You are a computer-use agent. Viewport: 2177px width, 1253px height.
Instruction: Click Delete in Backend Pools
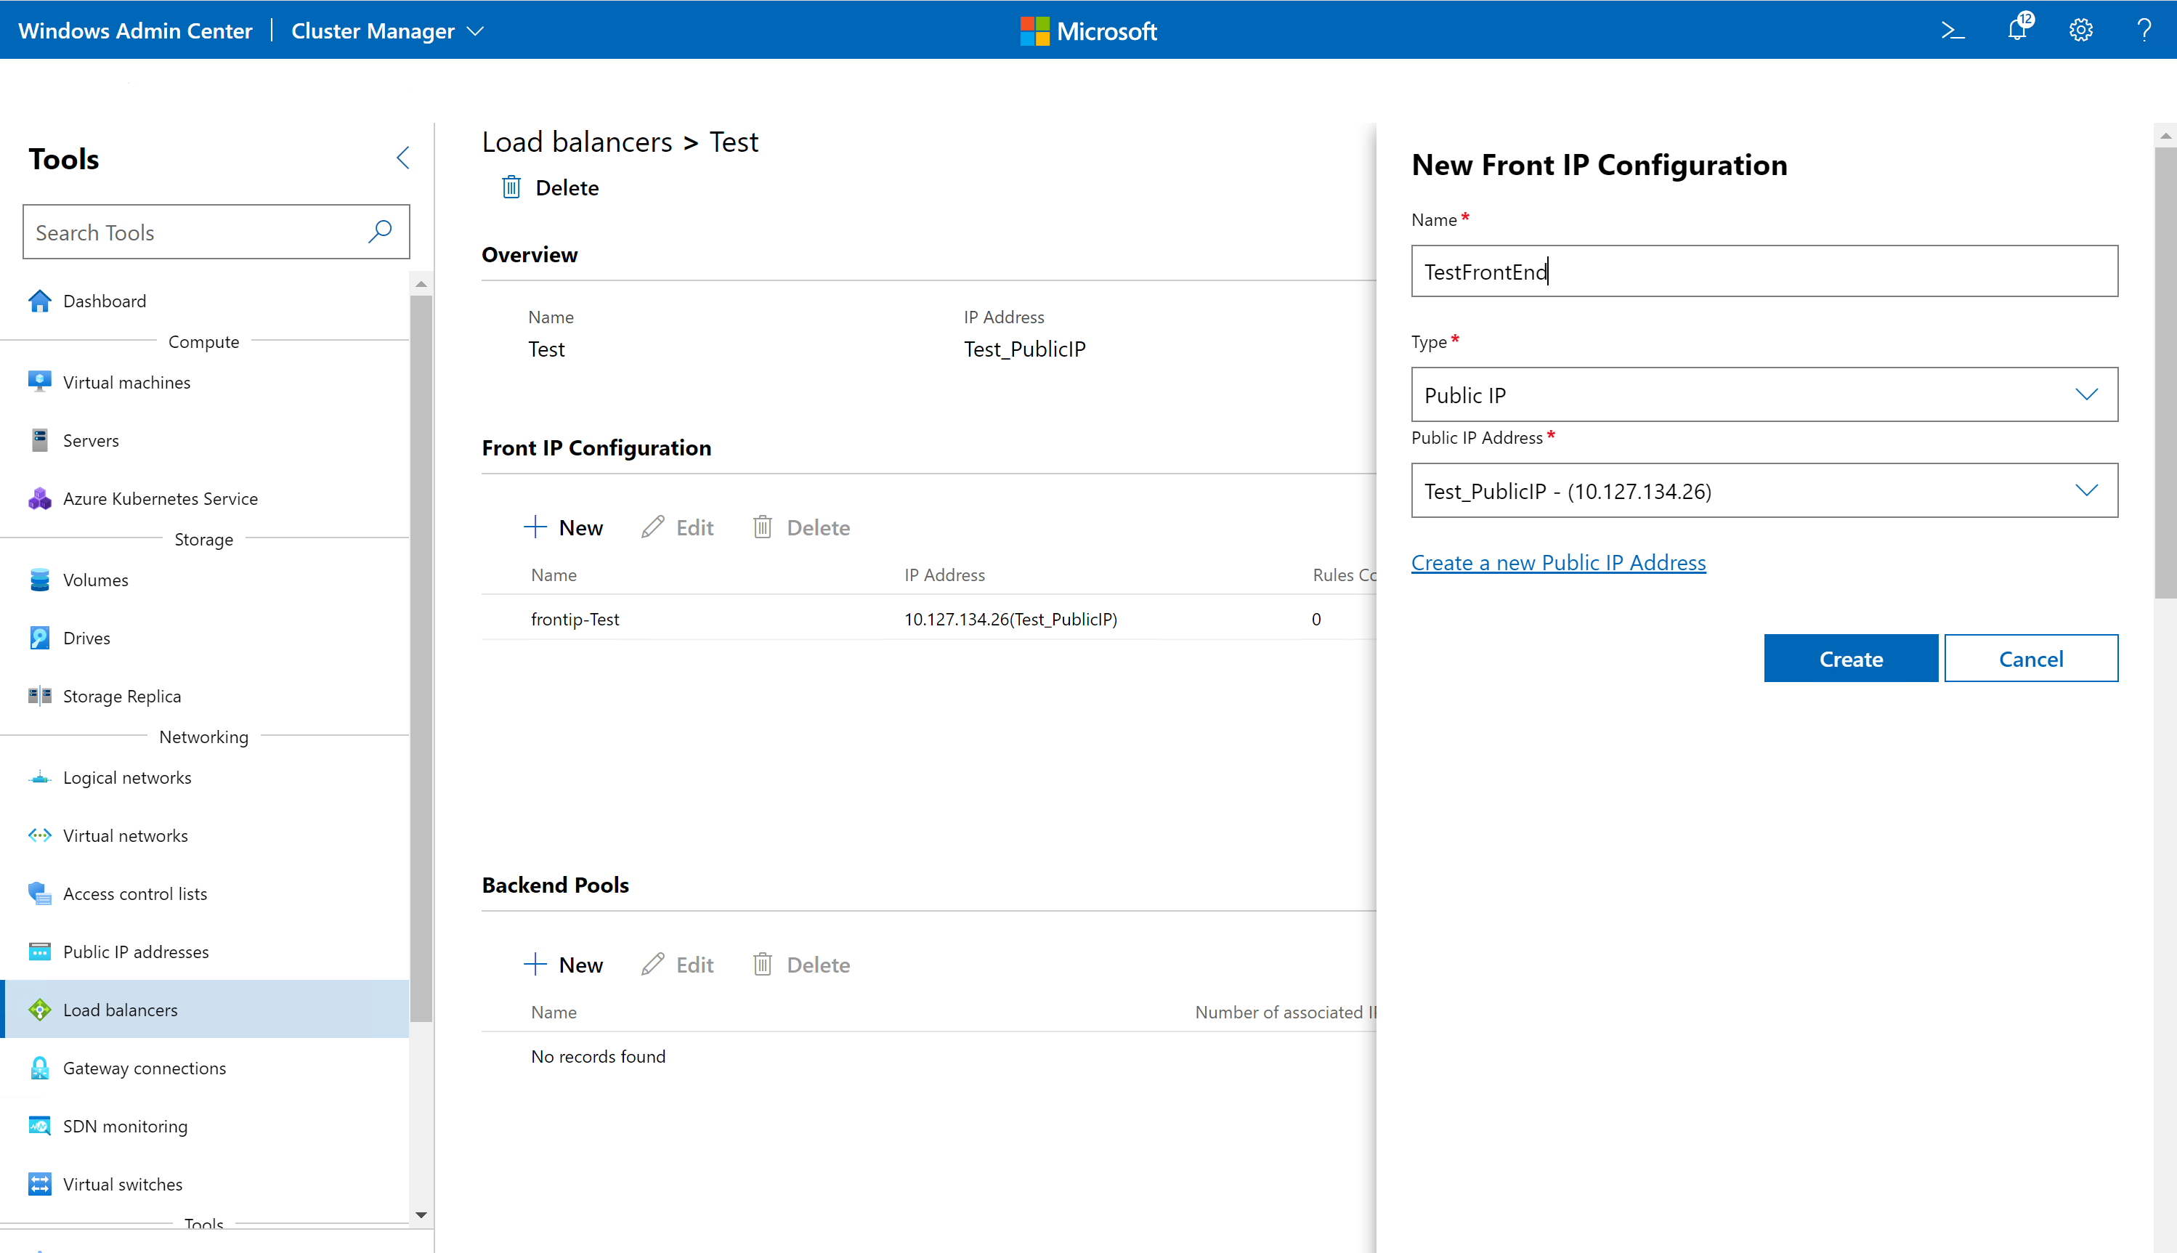coord(801,965)
